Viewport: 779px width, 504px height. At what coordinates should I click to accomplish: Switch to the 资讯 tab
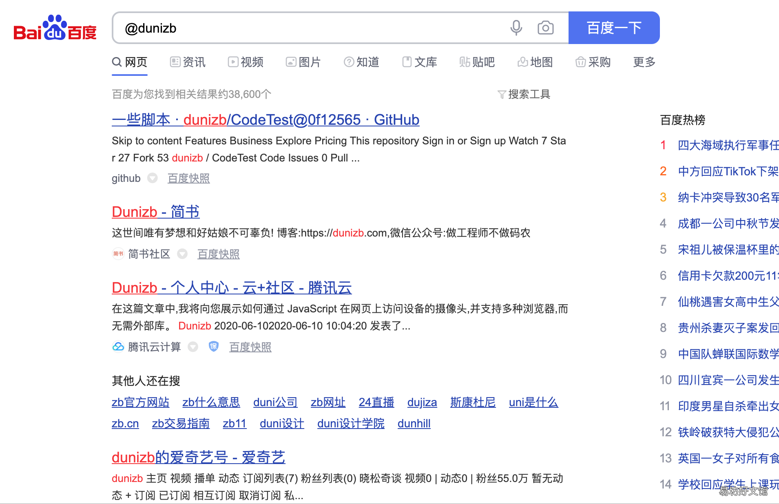tap(188, 62)
